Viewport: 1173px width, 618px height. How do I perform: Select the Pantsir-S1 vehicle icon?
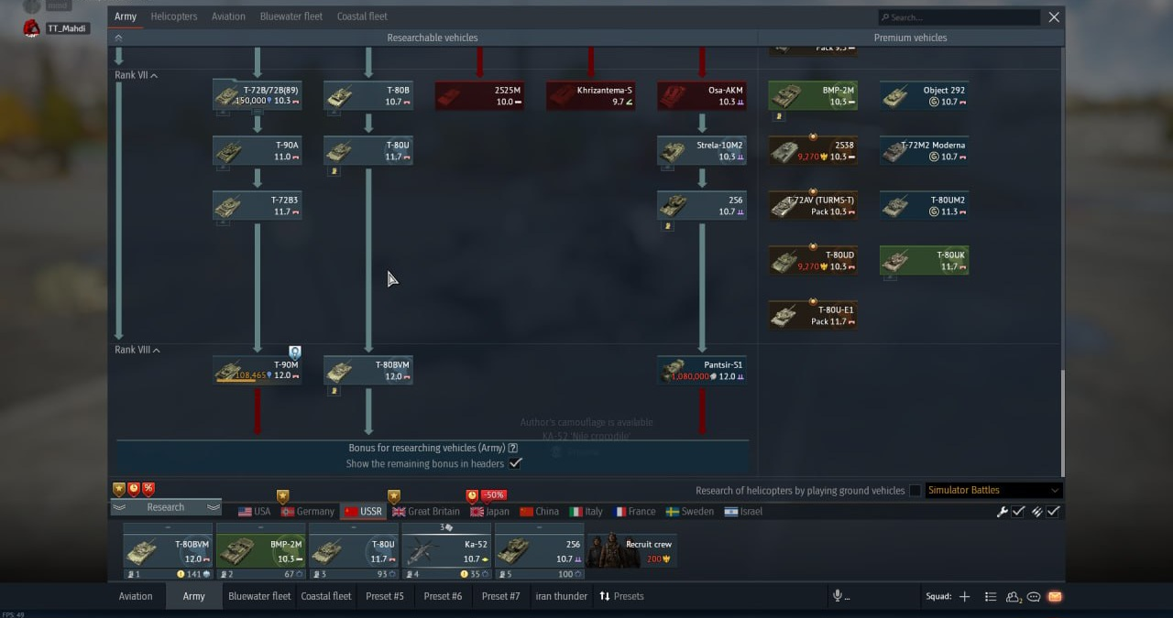[702, 370]
